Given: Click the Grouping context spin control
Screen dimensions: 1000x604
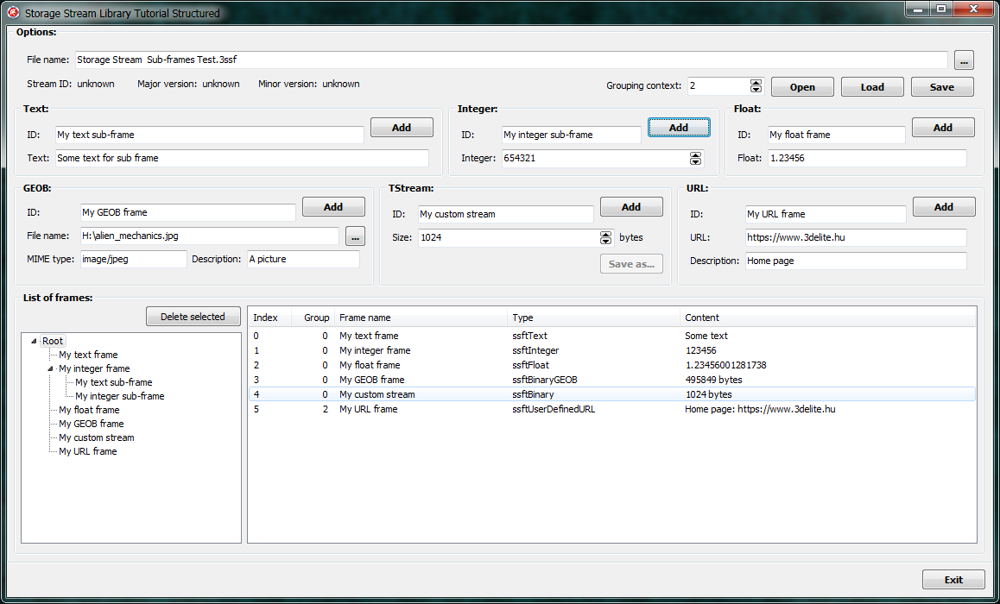Looking at the screenshot, I should [x=756, y=86].
